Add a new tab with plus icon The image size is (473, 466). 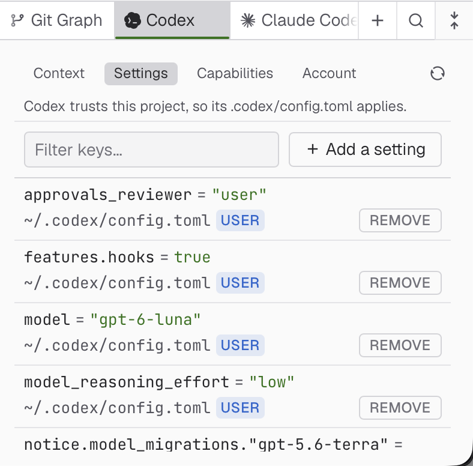378,20
